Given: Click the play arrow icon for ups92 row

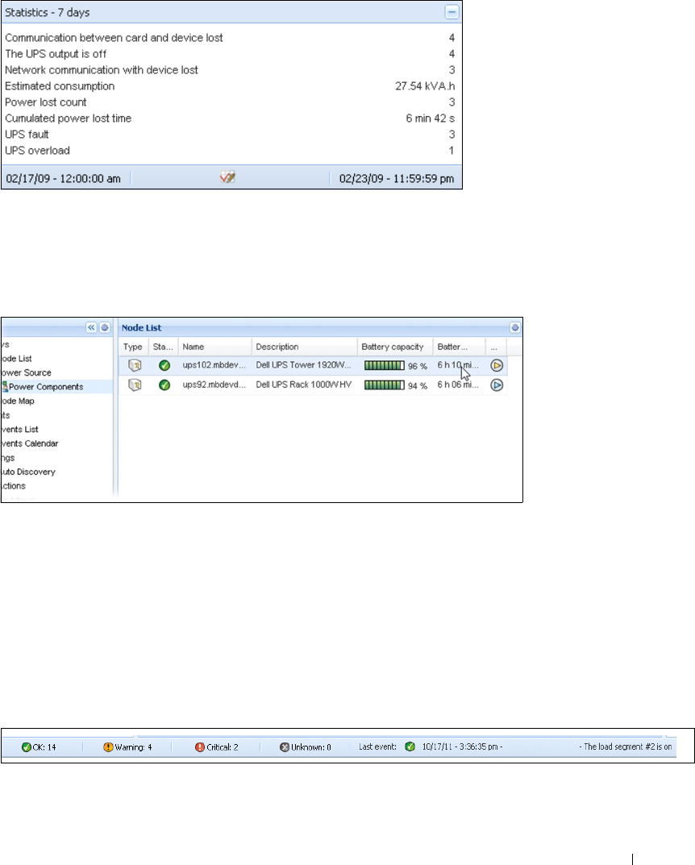Looking at the screenshot, I should pos(497,385).
